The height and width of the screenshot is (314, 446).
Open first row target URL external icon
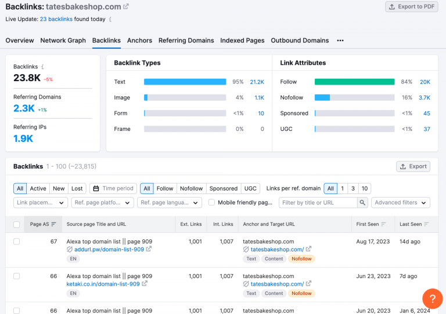(x=308, y=249)
